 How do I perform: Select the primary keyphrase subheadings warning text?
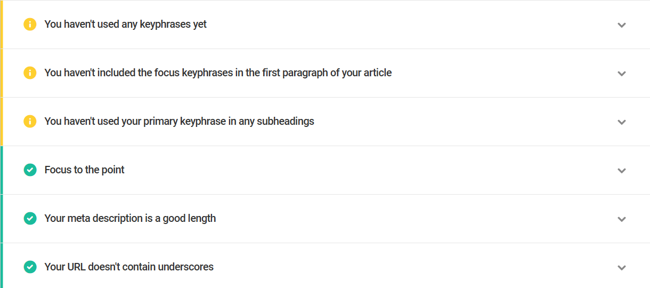click(x=179, y=122)
